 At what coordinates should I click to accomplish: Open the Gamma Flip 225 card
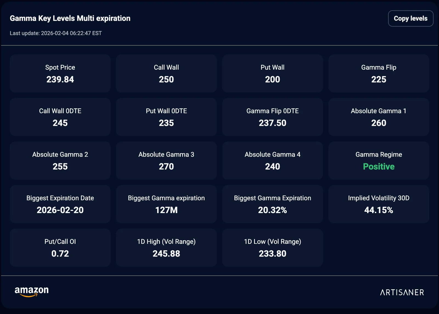coord(379,73)
